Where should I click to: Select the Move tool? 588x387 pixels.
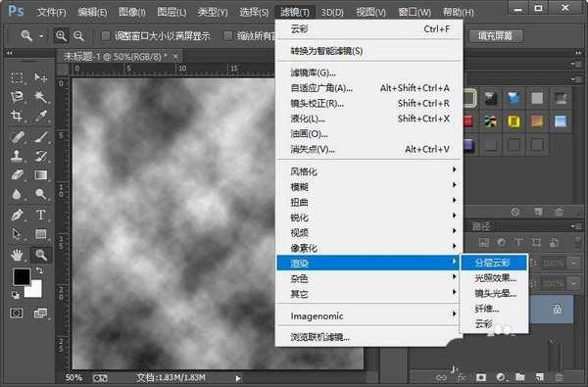[x=40, y=77]
